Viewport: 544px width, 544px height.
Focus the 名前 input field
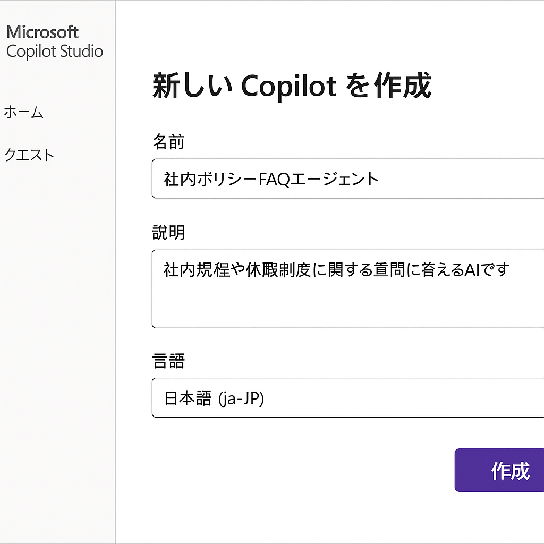tap(348, 178)
